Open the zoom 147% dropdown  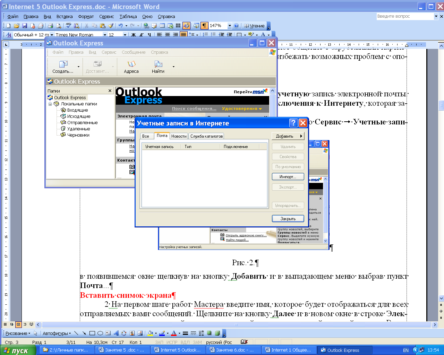(x=229, y=26)
